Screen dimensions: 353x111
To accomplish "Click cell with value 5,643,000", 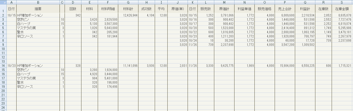I will [108, 28].
